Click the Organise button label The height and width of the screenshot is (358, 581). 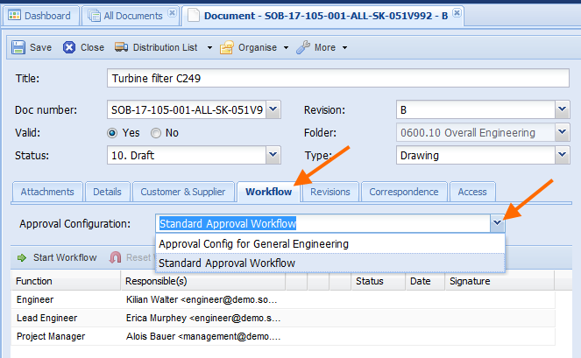(x=258, y=47)
